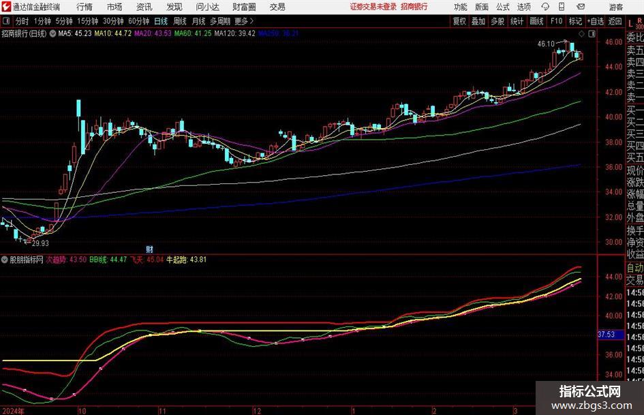This screenshot has width=644, height=415.
Task: Switch to the 5分钟 period tab
Action: click(63, 21)
